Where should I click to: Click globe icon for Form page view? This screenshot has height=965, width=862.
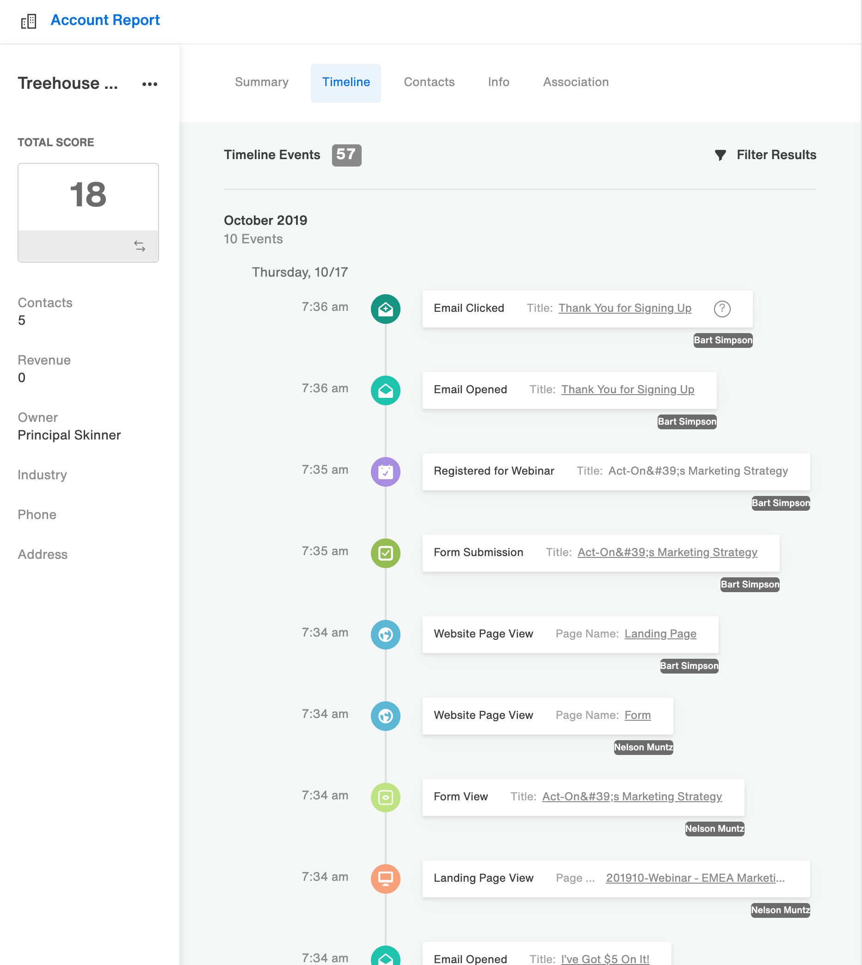(386, 716)
